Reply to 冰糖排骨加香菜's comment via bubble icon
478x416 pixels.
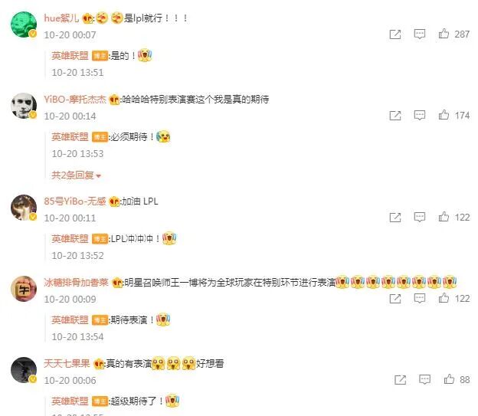pos(420,298)
